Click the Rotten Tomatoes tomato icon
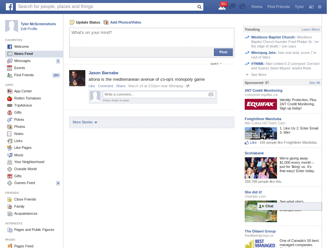The image size is (331, 248). tap(10, 98)
